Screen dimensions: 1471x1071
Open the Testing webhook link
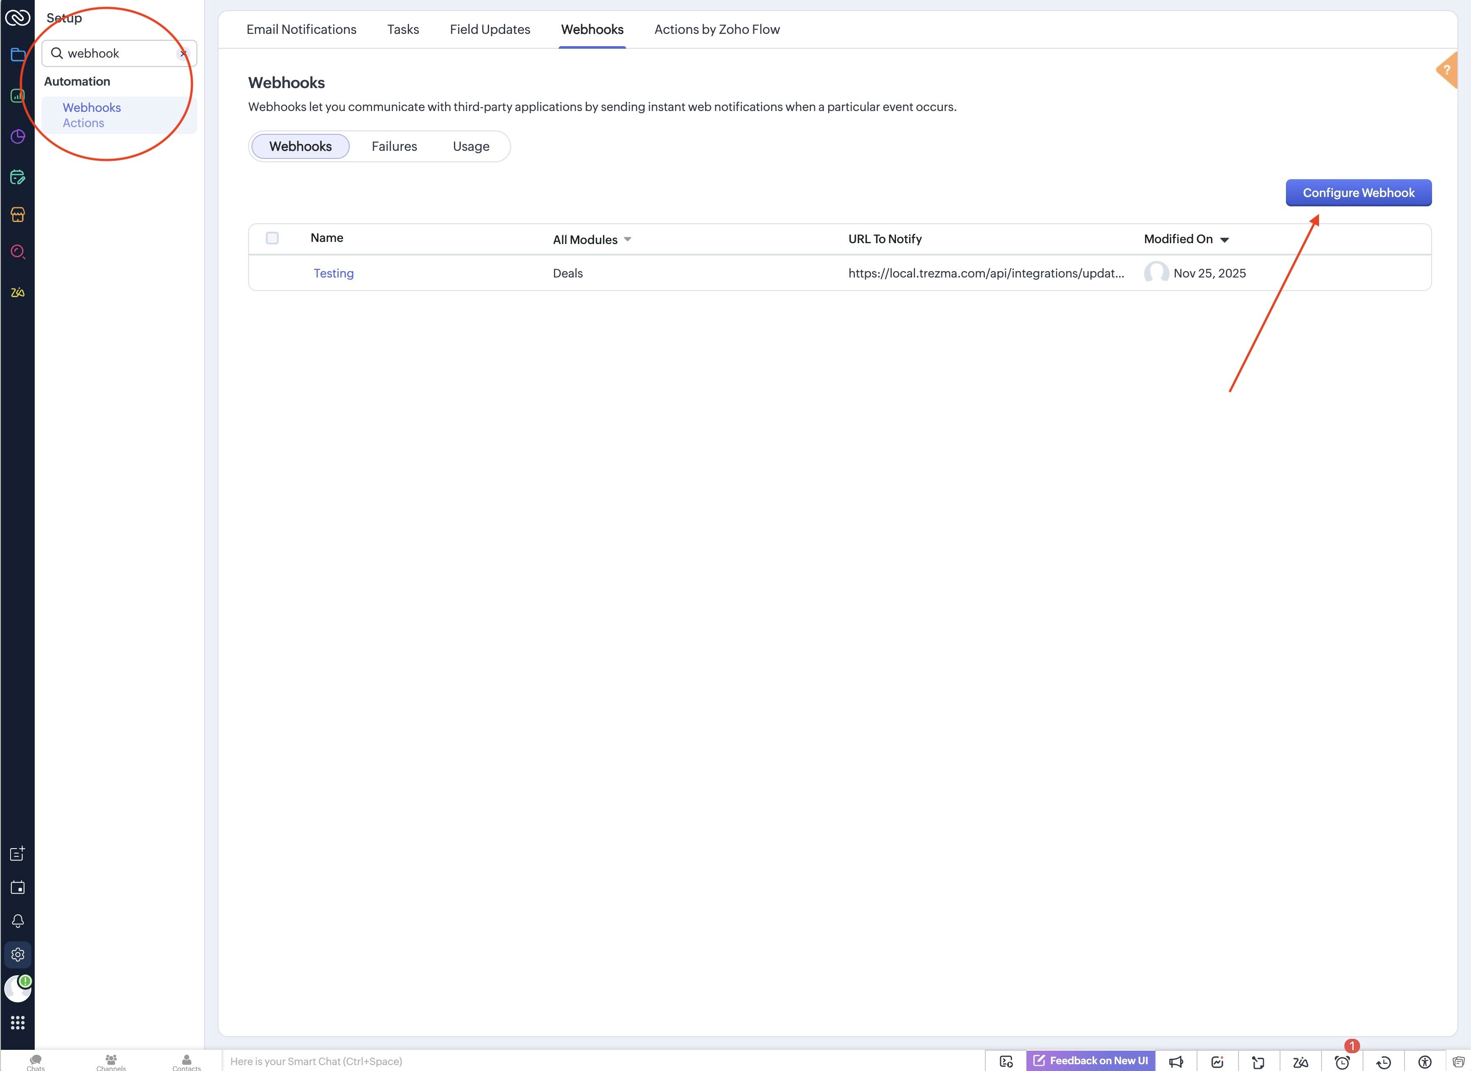(333, 272)
